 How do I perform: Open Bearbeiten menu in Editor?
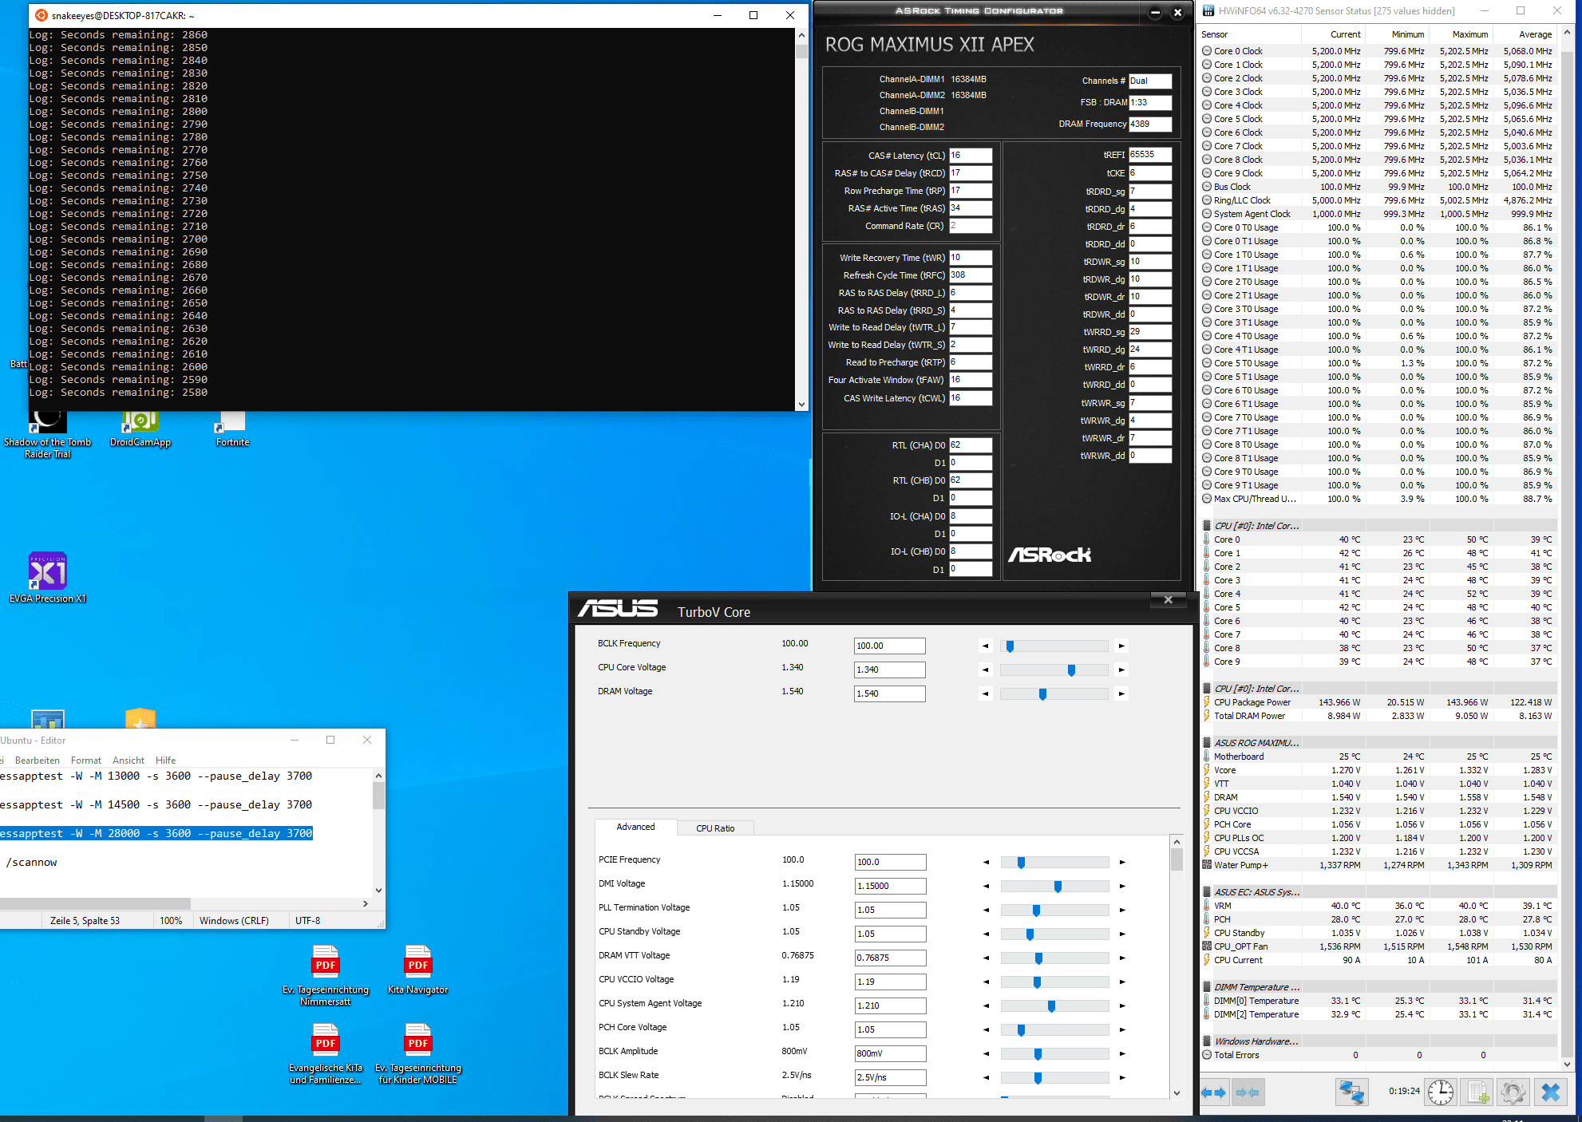click(x=38, y=761)
